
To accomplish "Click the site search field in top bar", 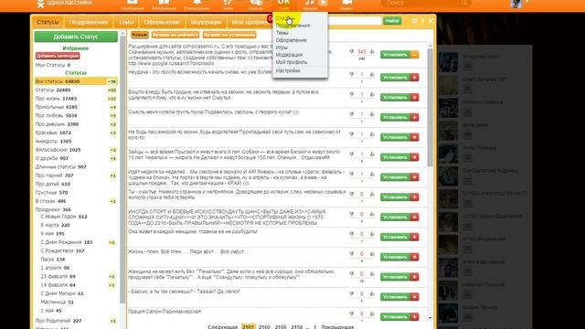I will [x=426, y=3].
